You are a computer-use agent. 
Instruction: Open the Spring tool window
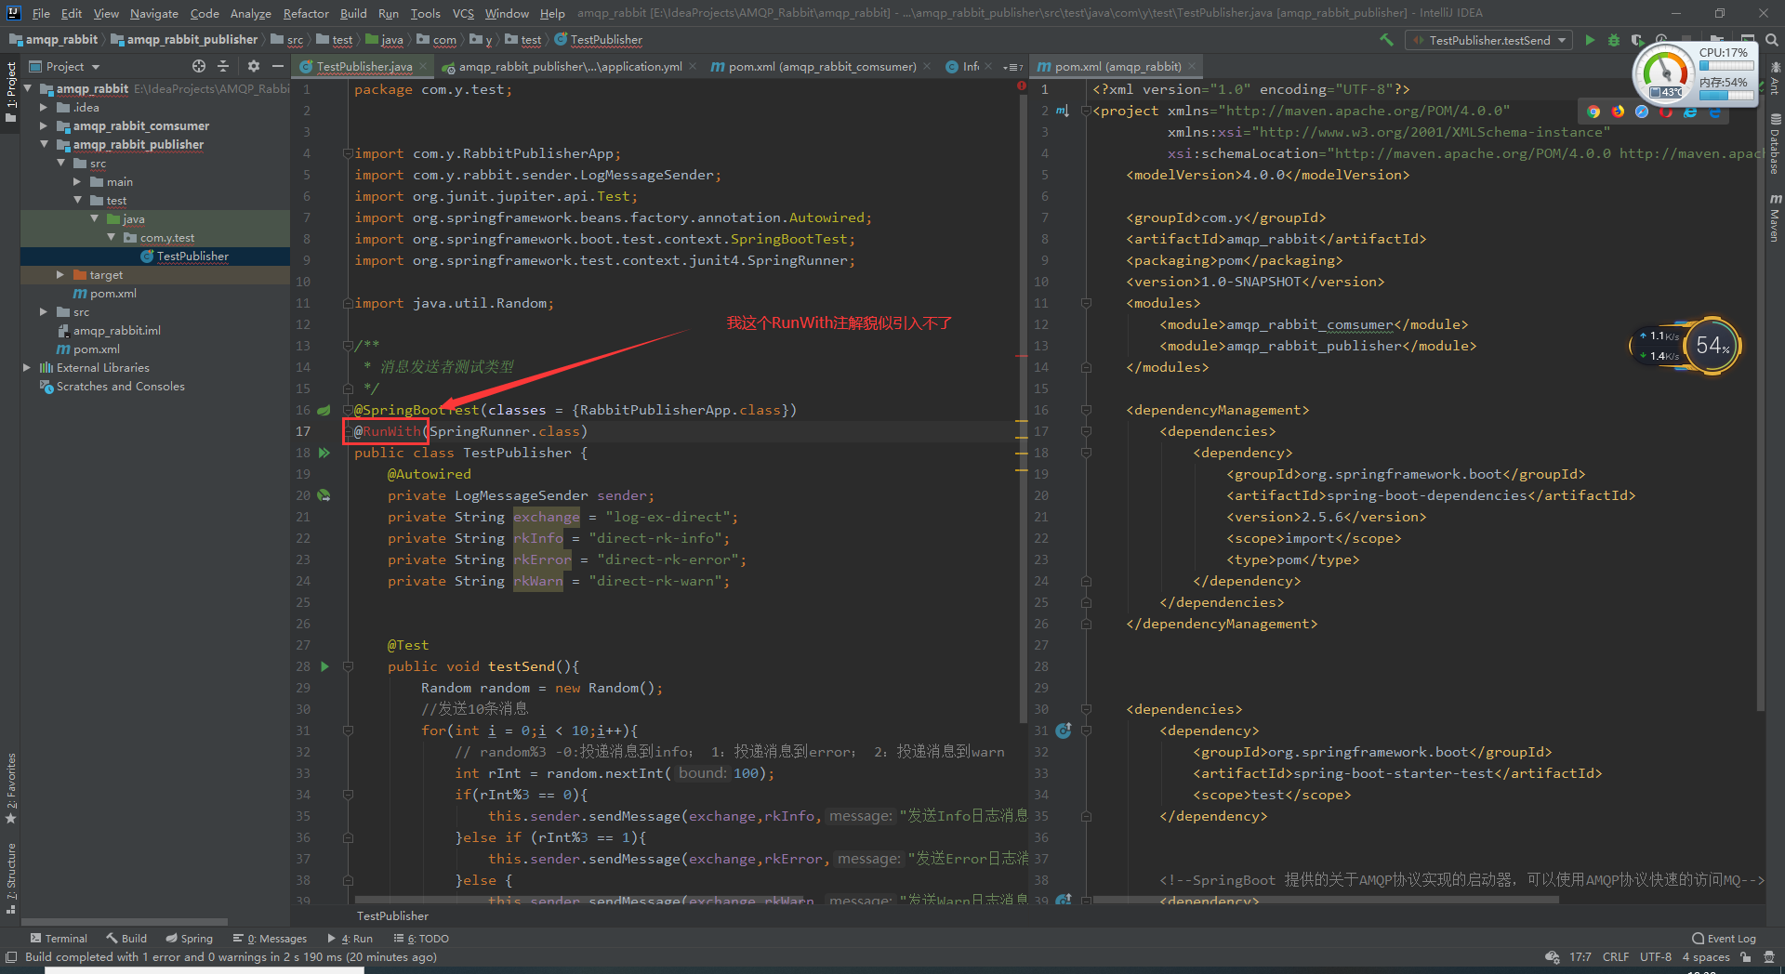click(x=189, y=939)
